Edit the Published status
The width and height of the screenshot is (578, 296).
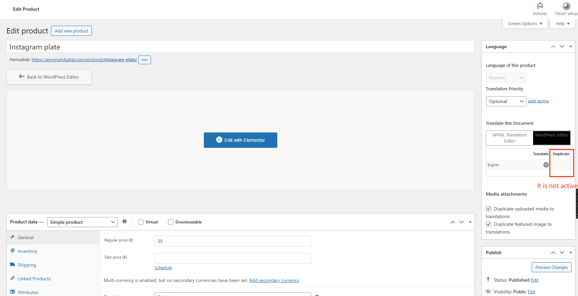535,280
